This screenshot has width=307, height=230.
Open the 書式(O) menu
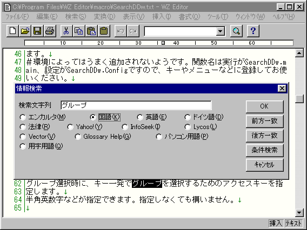click(189, 17)
